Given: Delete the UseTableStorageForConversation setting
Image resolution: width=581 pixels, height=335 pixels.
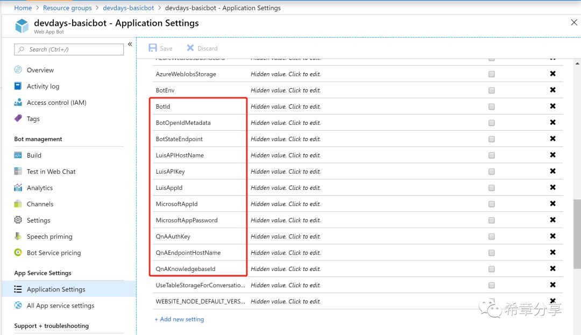Looking at the screenshot, I should point(552,284).
